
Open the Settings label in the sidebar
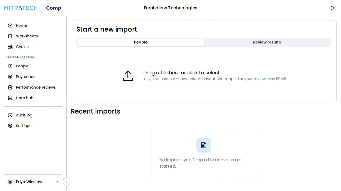[24, 126]
